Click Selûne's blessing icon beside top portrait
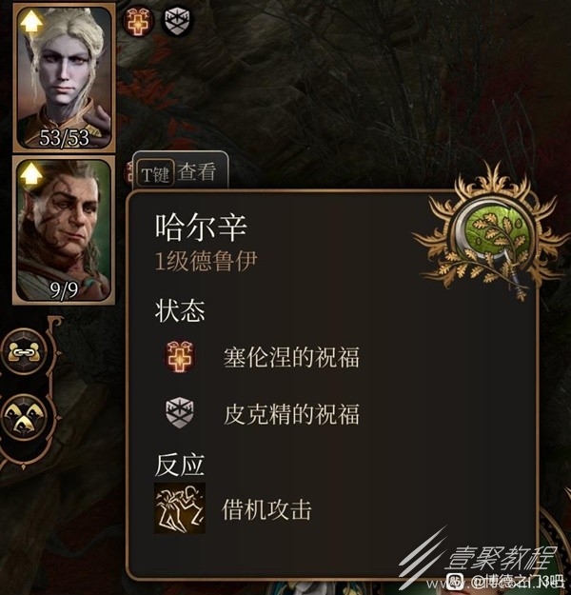Image resolution: width=571 pixels, height=595 pixels. point(139,21)
